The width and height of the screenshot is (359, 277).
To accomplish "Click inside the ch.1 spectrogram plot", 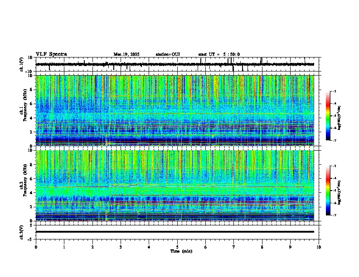I will point(175,110).
